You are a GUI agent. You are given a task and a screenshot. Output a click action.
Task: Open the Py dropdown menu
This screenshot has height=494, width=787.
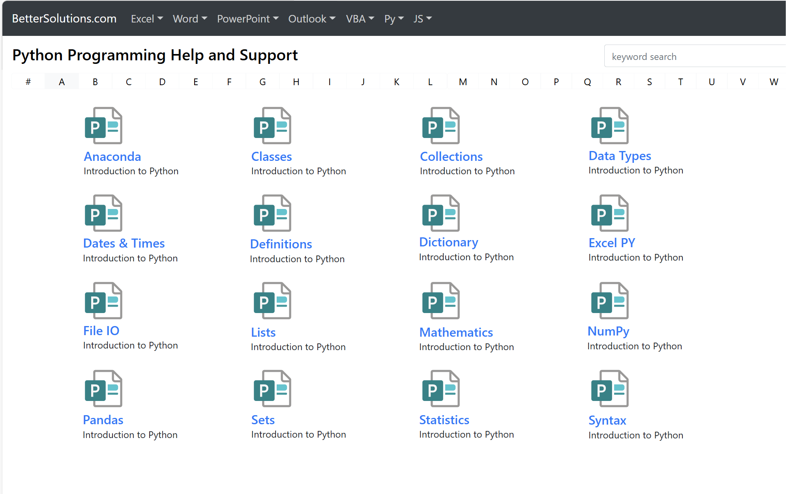[394, 19]
